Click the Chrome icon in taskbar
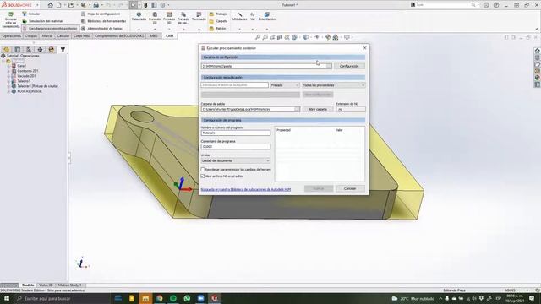 coord(159,298)
